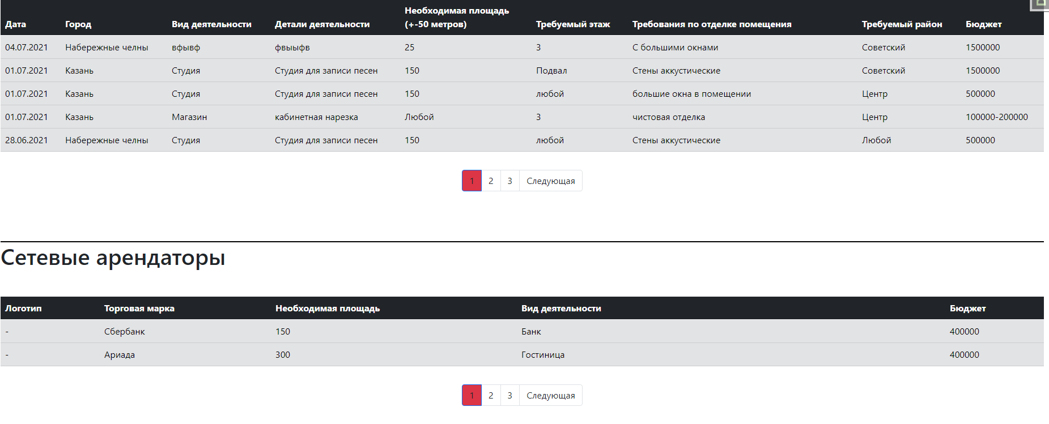
Task: Select the Подвал floor cell
Action: (x=551, y=71)
